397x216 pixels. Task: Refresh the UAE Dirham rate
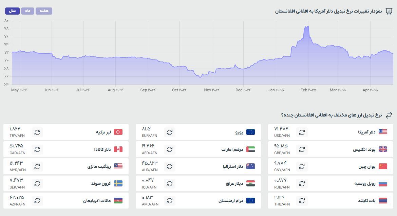click(x=170, y=149)
